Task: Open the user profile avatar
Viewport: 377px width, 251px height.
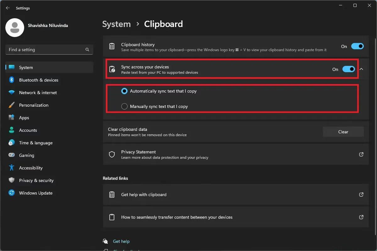Action: (x=15, y=28)
